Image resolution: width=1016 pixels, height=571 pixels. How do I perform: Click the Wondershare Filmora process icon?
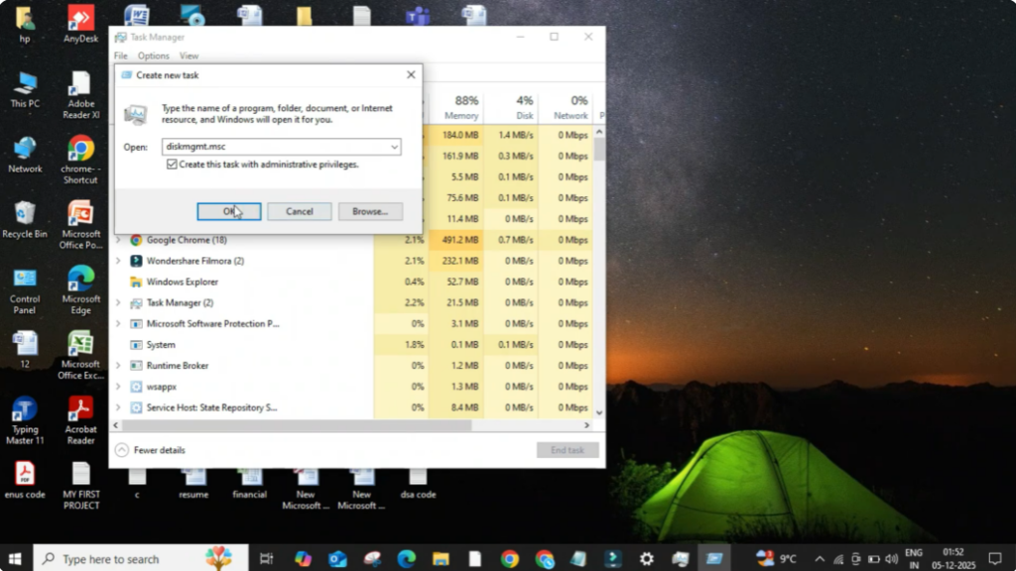coord(136,261)
